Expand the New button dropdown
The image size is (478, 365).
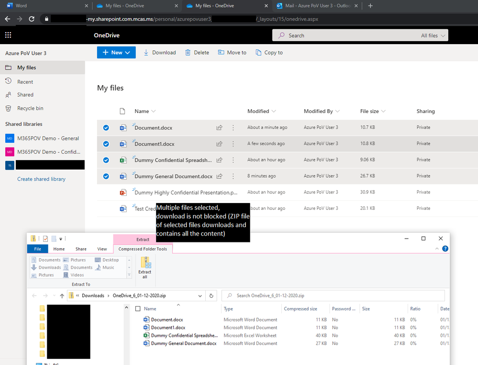(x=128, y=53)
